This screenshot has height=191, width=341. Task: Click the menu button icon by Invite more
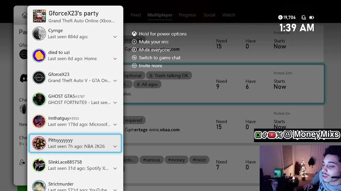134,66
